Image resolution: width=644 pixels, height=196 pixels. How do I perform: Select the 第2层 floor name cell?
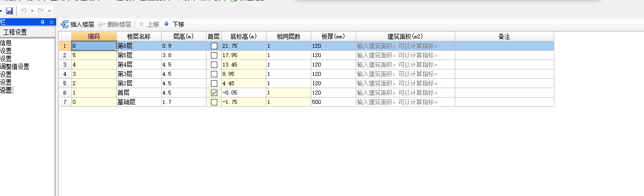click(x=139, y=83)
